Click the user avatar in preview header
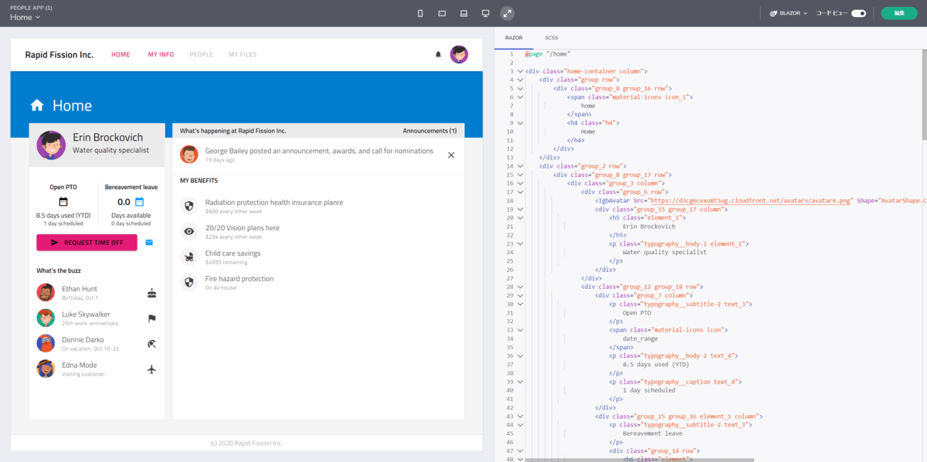 (459, 55)
